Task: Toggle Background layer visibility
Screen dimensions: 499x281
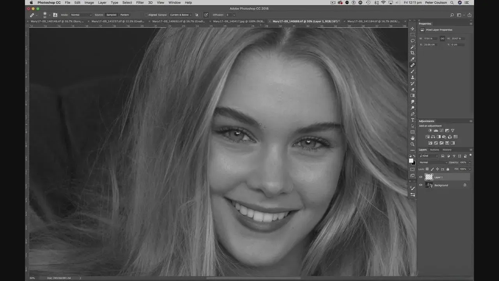Action: tap(421, 185)
